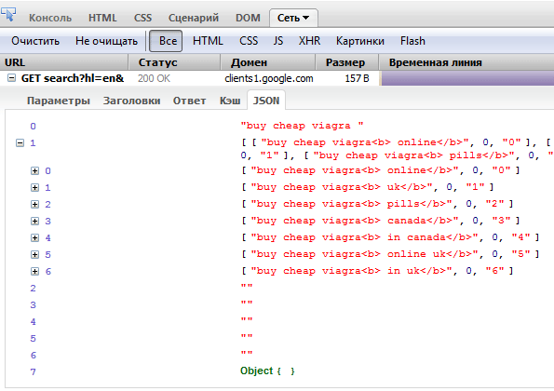Expand child node 3 (viagra canada)

coord(34,222)
